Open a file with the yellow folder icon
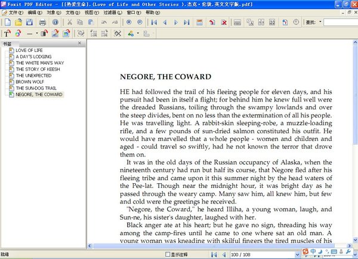 [18, 22]
